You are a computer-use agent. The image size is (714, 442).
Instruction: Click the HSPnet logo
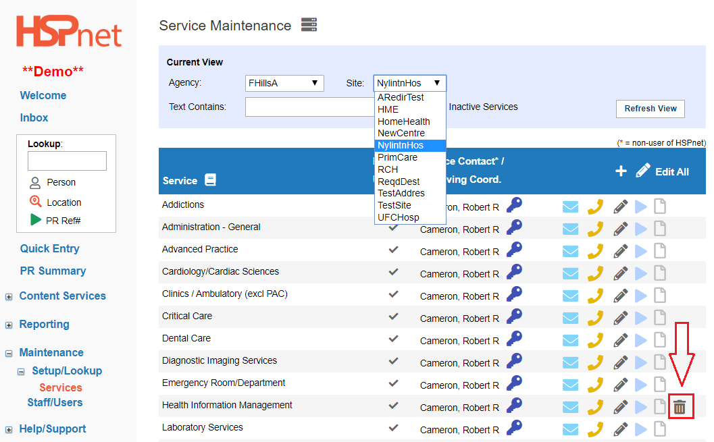coord(69,31)
